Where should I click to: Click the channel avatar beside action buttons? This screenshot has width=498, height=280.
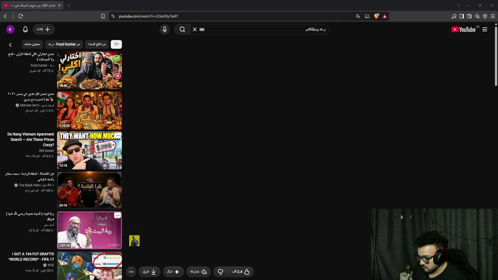click(x=134, y=241)
